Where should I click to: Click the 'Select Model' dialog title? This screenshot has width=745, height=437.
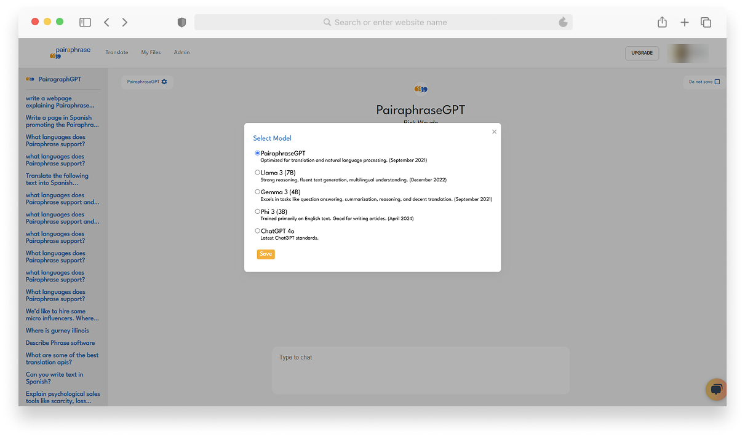pos(273,138)
